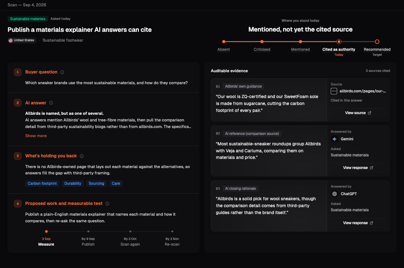This screenshot has width=404, height=268.
Task: Click the allbirds.com source link
Action: click(x=363, y=91)
